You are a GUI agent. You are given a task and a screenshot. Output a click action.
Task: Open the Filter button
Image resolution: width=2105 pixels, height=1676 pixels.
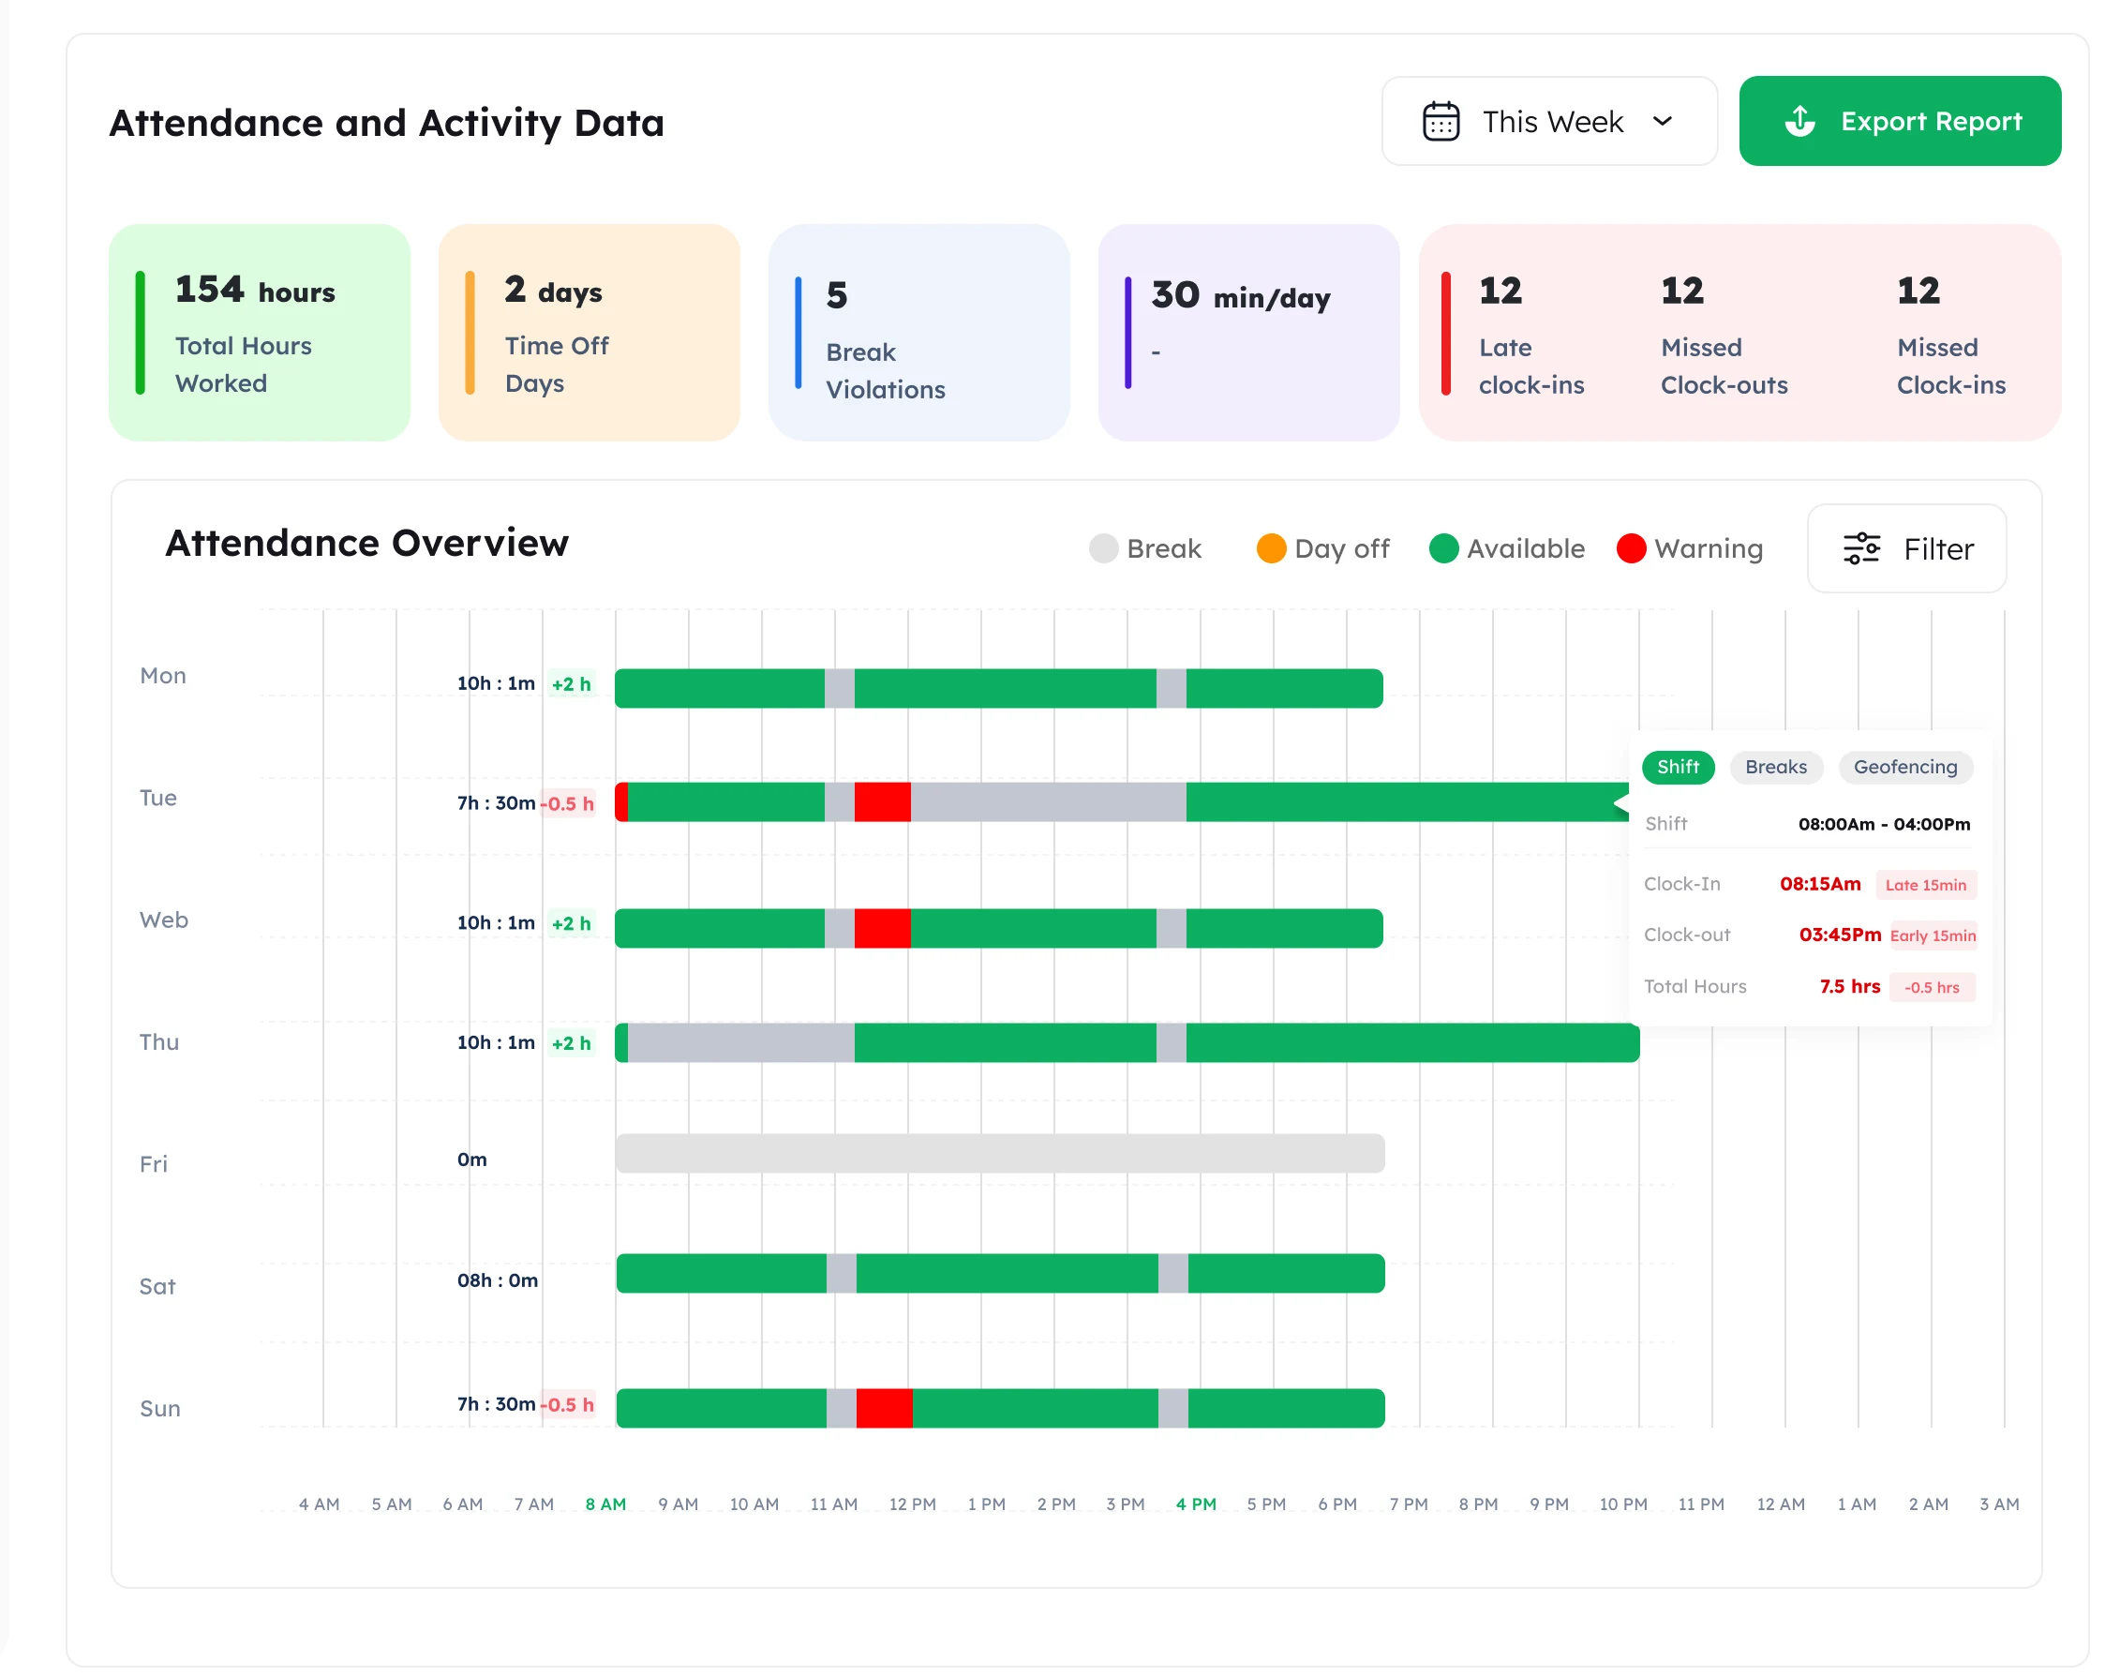point(1907,549)
